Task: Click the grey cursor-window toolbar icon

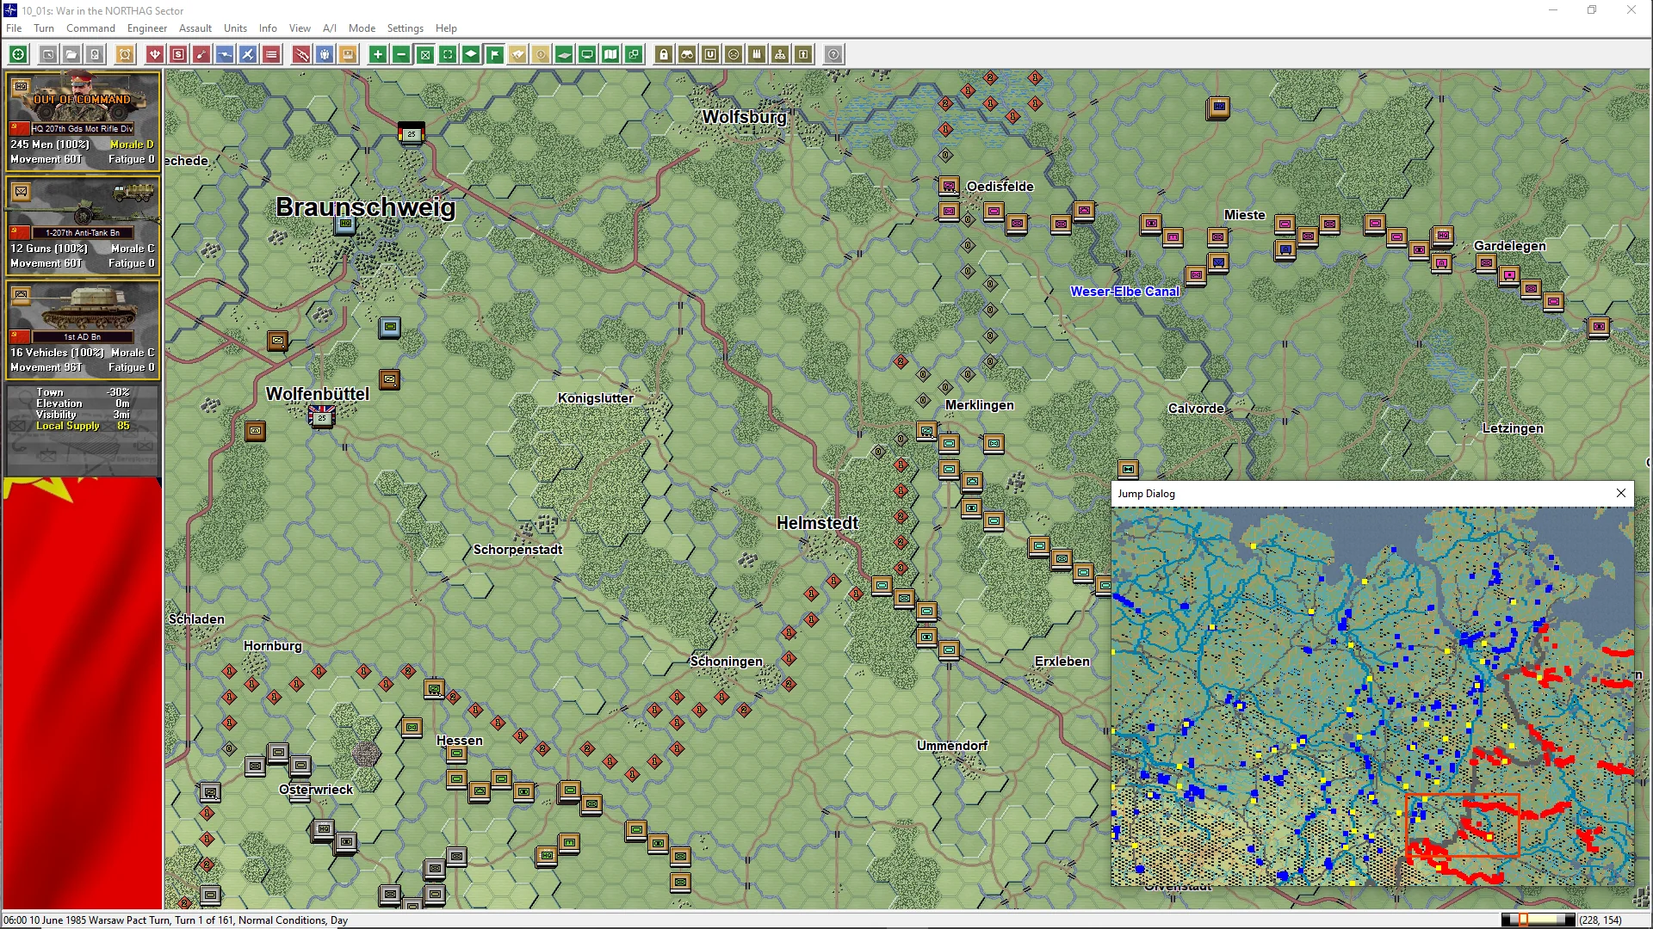Action: 48,55
